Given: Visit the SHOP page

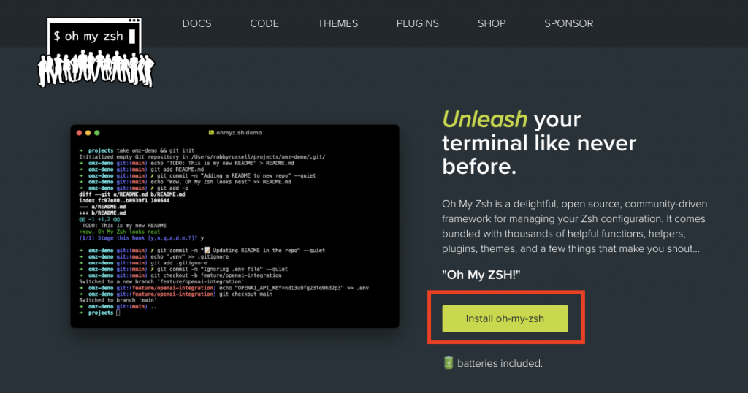Looking at the screenshot, I should click(492, 23).
